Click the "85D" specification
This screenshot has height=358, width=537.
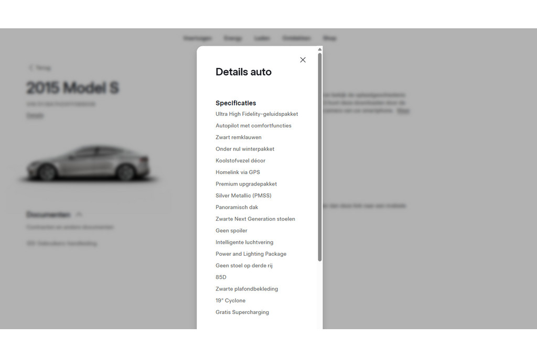pos(221,277)
